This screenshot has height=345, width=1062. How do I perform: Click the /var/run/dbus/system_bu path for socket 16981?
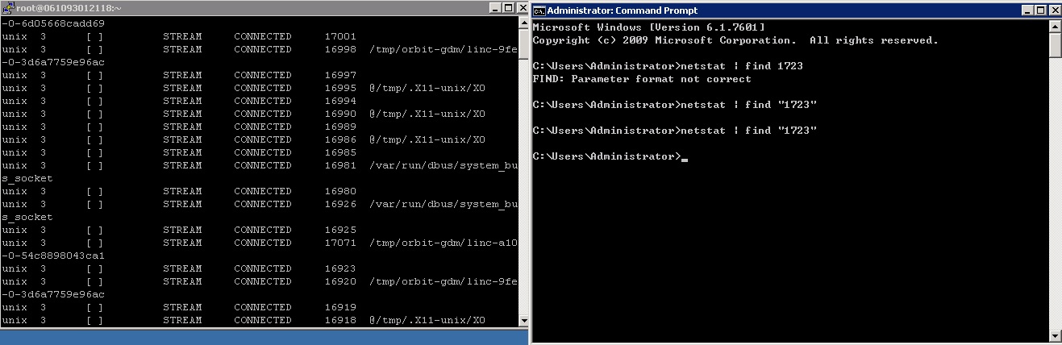point(444,165)
